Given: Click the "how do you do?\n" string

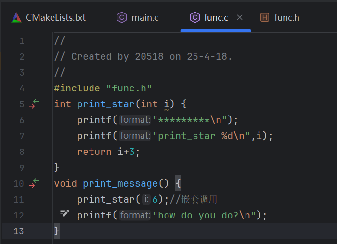Looking at the screenshot, I should click(x=204, y=215).
